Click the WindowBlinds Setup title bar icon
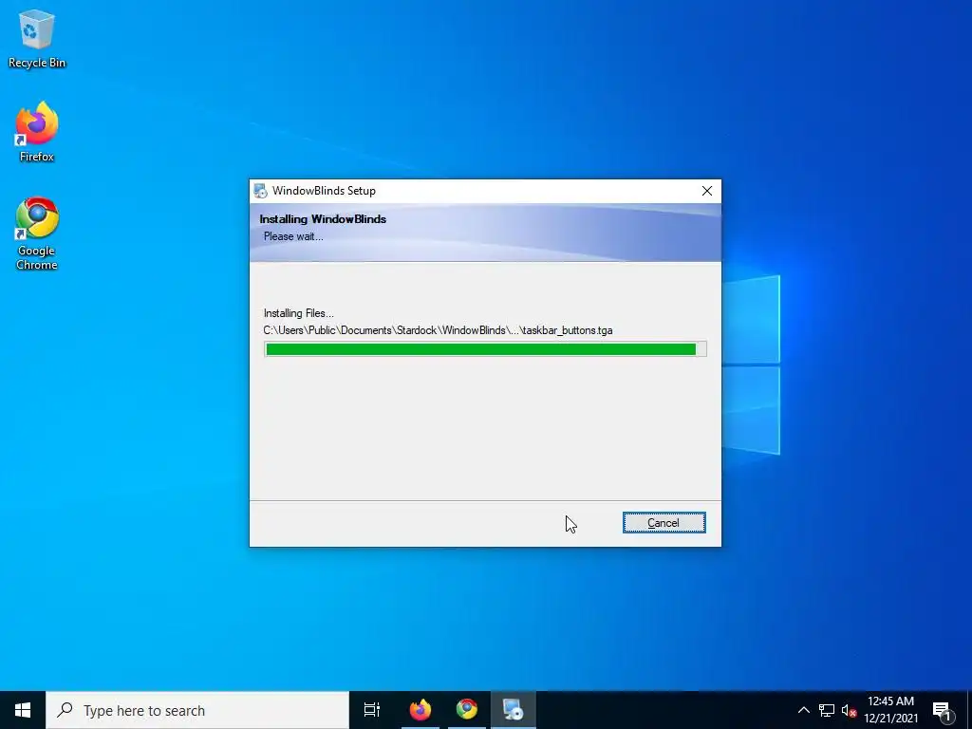 (261, 191)
